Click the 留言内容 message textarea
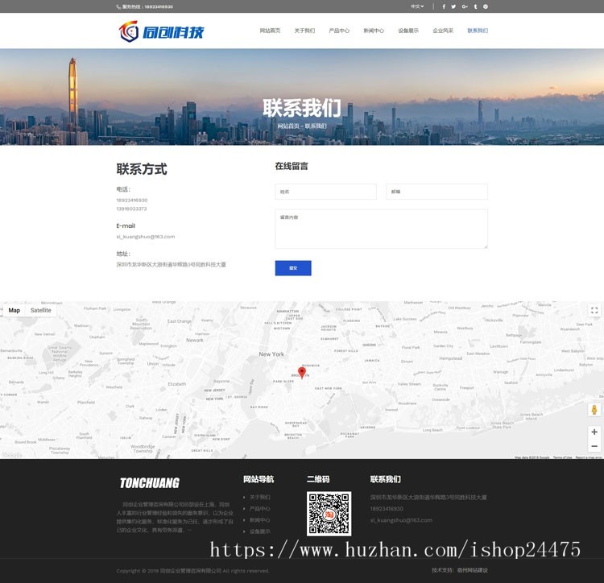 coord(382,229)
